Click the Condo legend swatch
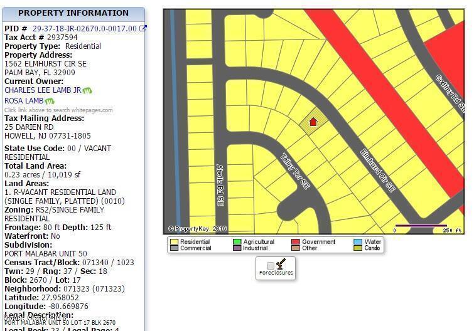 click(357, 248)
